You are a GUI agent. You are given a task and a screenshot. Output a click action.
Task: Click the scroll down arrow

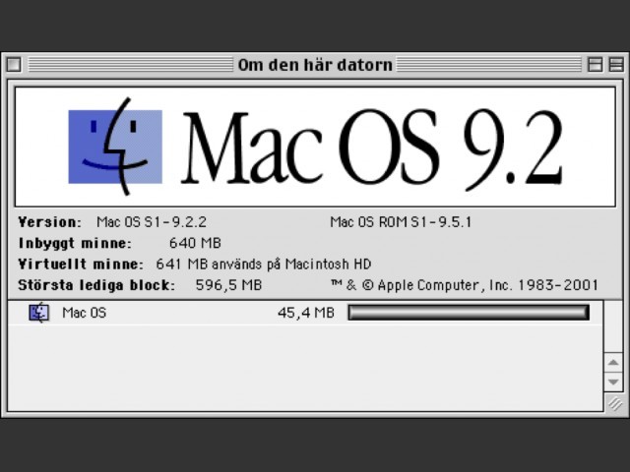[x=613, y=382]
